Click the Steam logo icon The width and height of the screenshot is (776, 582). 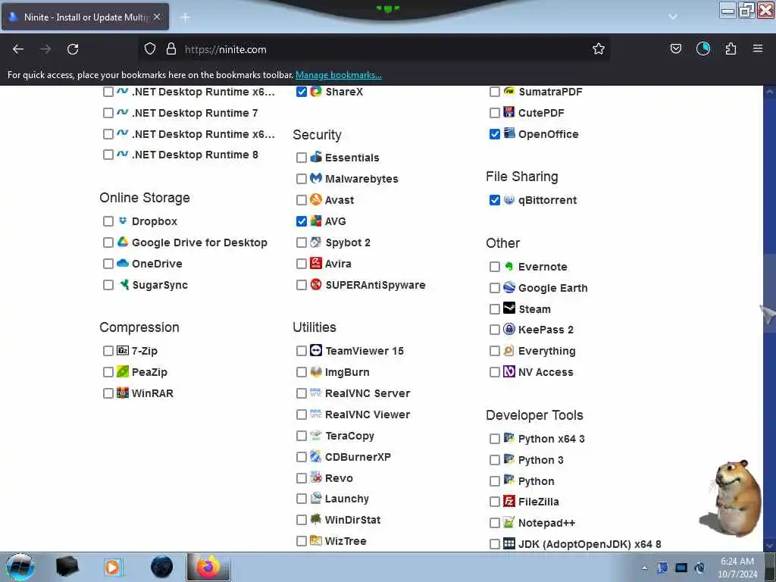pos(509,308)
